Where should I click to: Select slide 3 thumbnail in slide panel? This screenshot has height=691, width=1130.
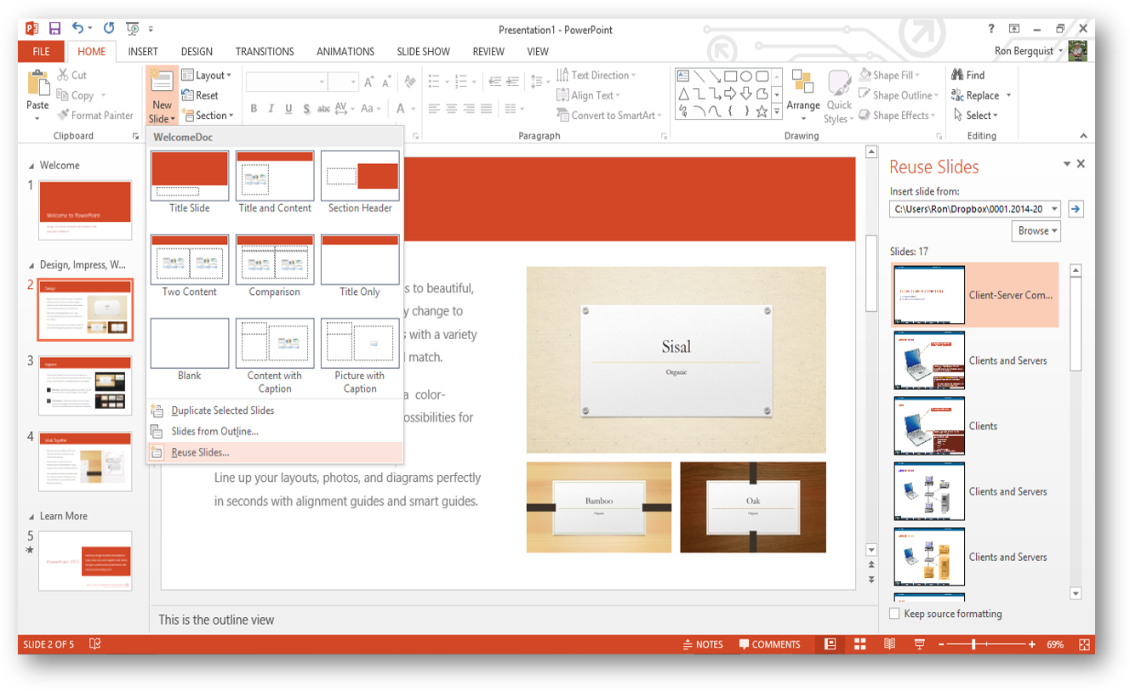click(x=85, y=385)
